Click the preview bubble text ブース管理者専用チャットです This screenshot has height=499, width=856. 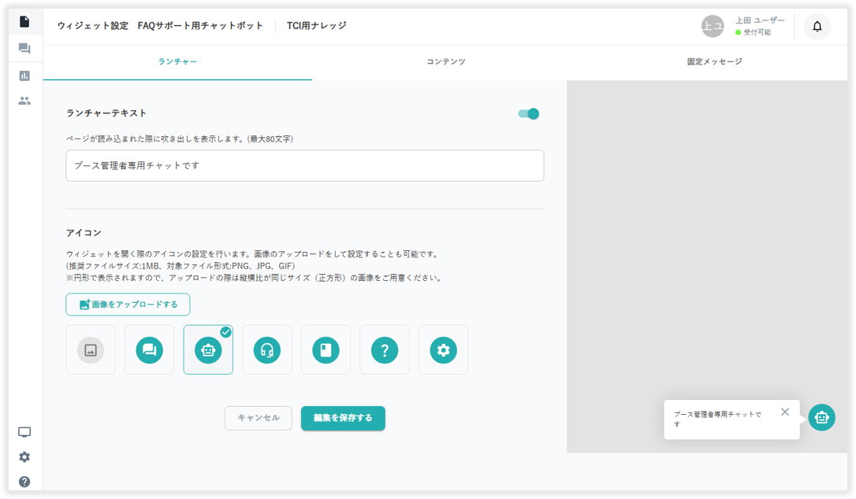click(717, 419)
